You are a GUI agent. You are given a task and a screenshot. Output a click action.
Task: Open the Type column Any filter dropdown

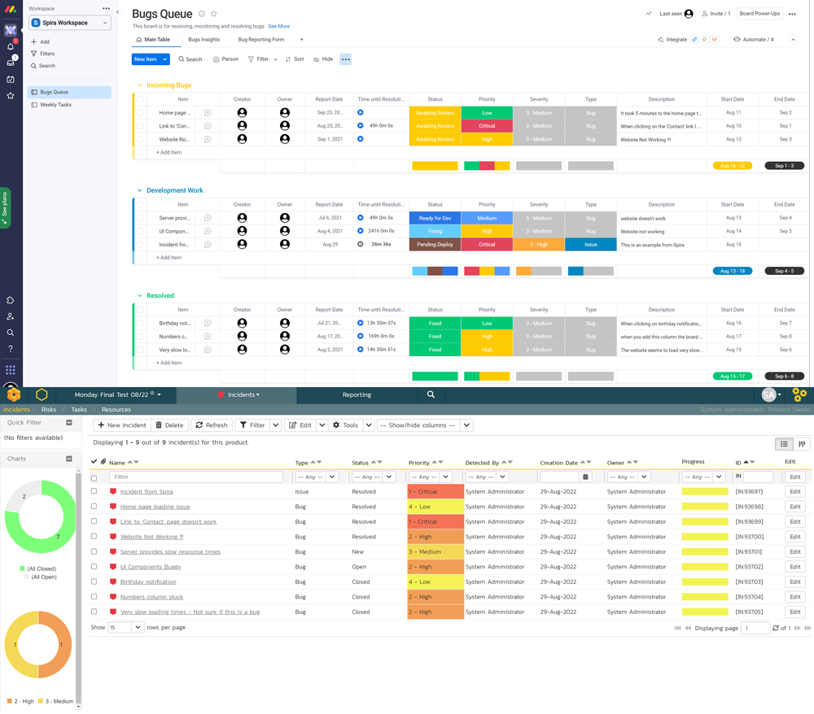coord(317,477)
